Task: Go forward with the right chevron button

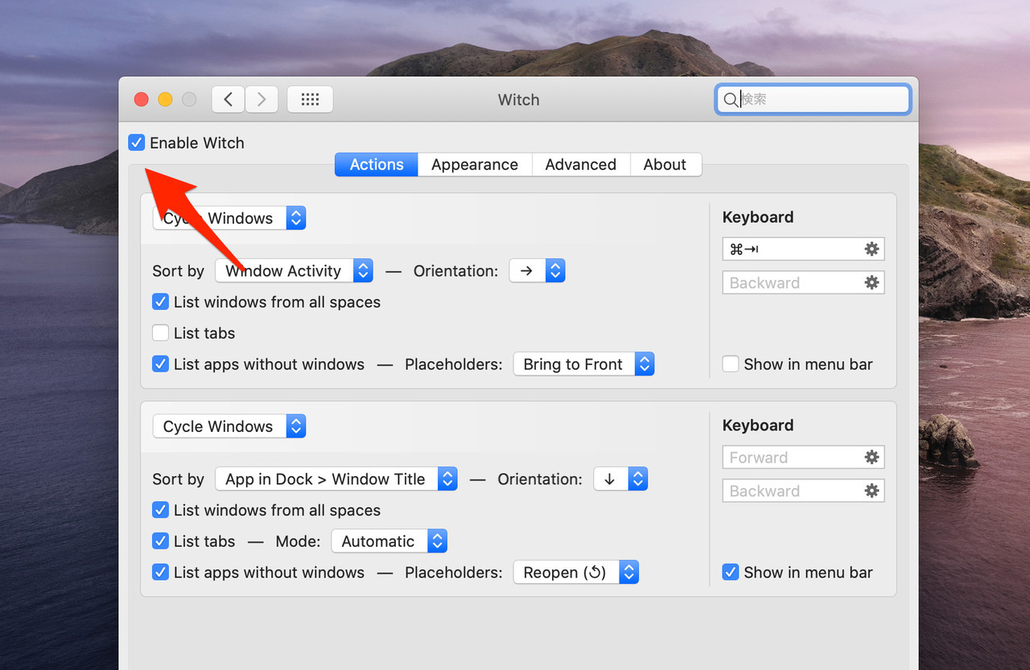Action: click(262, 100)
